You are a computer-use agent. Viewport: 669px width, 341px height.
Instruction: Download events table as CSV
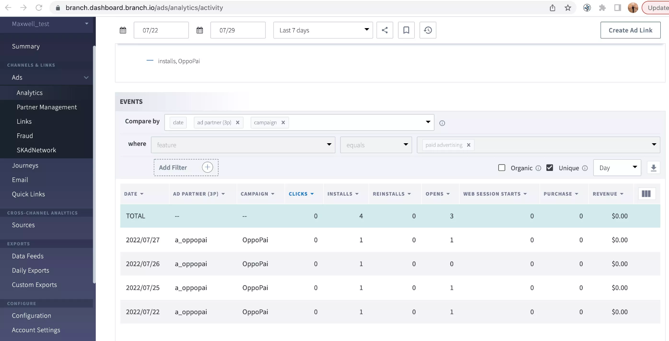point(653,168)
